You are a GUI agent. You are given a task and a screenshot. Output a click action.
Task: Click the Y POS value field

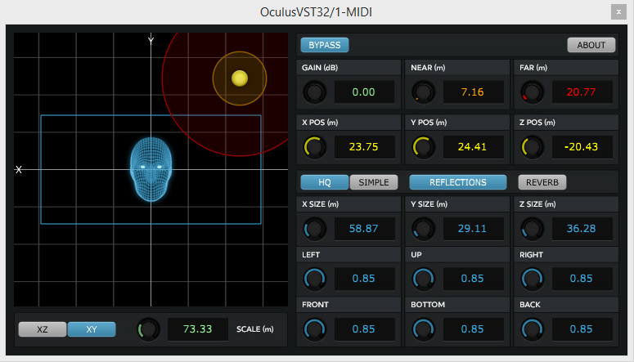click(x=473, y=147)
